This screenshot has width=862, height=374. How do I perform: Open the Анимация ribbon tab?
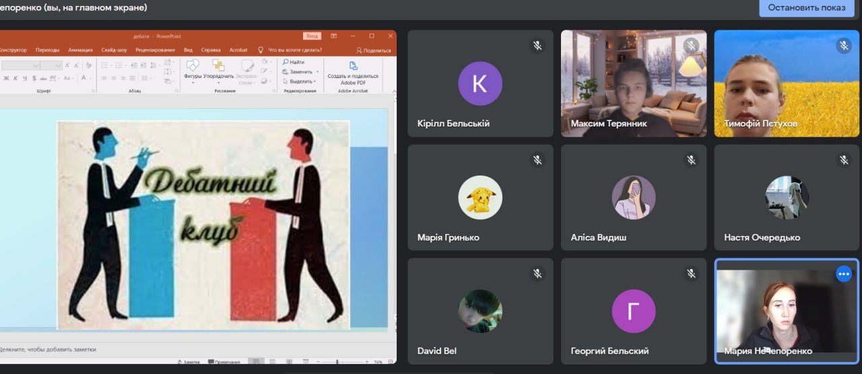[80, 50]
